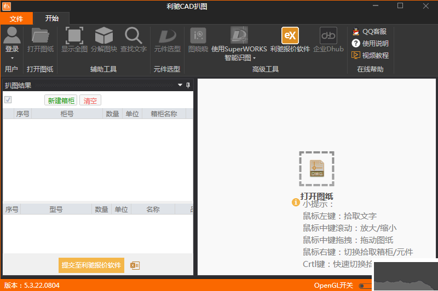Click lower table 单位 column header

click(x=121, y=209)
